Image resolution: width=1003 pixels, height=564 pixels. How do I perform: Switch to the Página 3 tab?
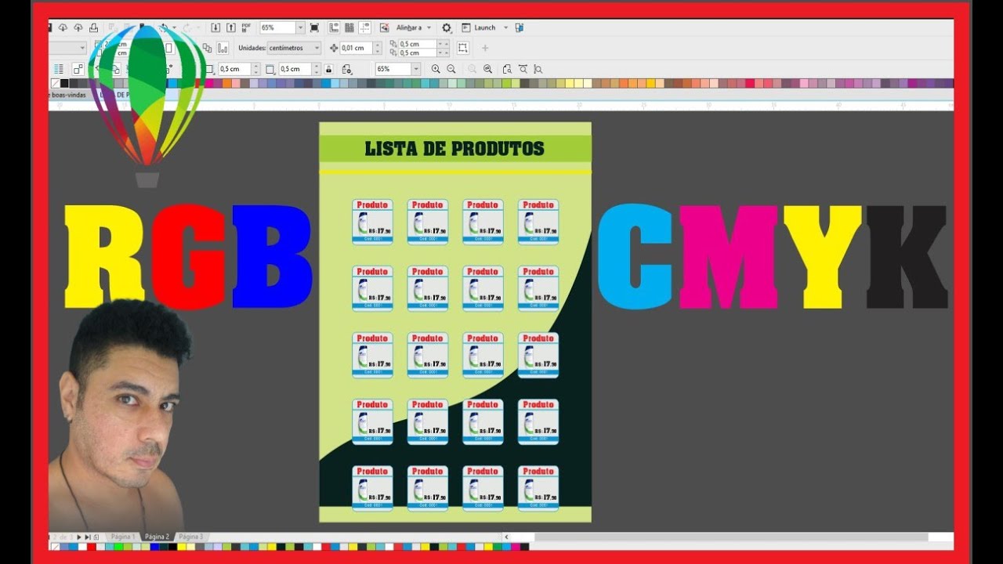pyautogui.click(x=191, y=537)
